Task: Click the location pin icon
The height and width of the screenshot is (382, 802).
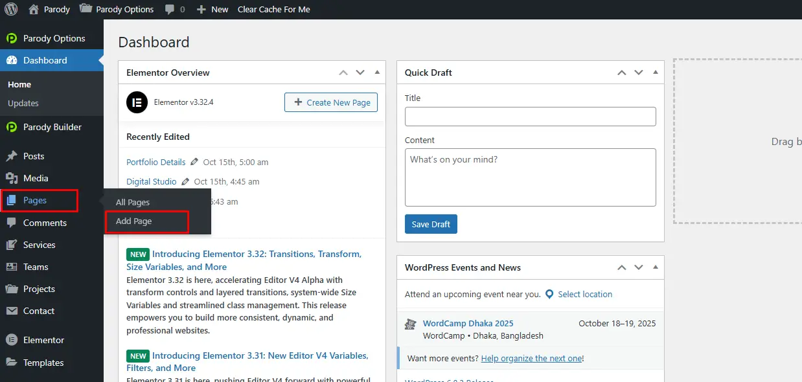Action: click(549, 294)
